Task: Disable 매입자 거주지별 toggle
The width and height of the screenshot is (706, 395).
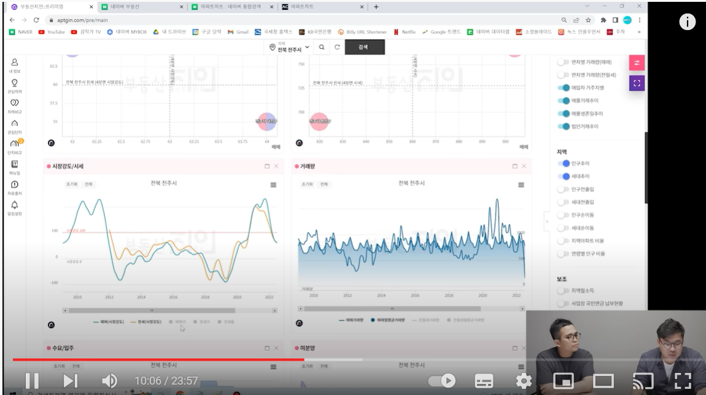Action: (x=564, y=88)
